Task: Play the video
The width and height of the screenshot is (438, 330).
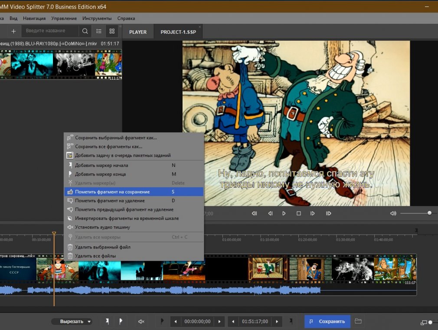Action: (284, 213)
